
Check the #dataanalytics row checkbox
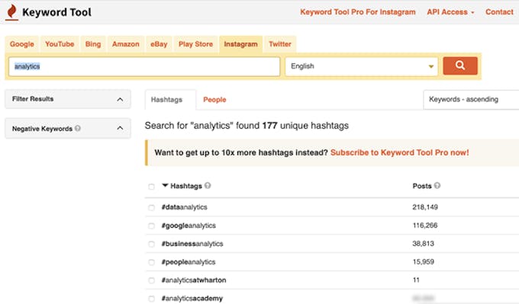151,207
